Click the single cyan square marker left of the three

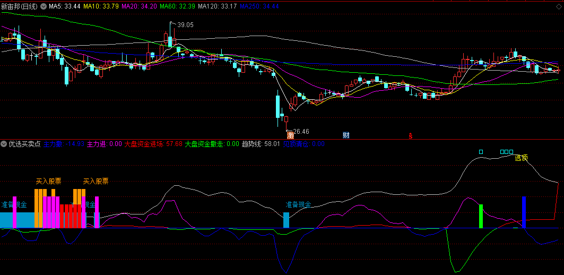point(481,151)
